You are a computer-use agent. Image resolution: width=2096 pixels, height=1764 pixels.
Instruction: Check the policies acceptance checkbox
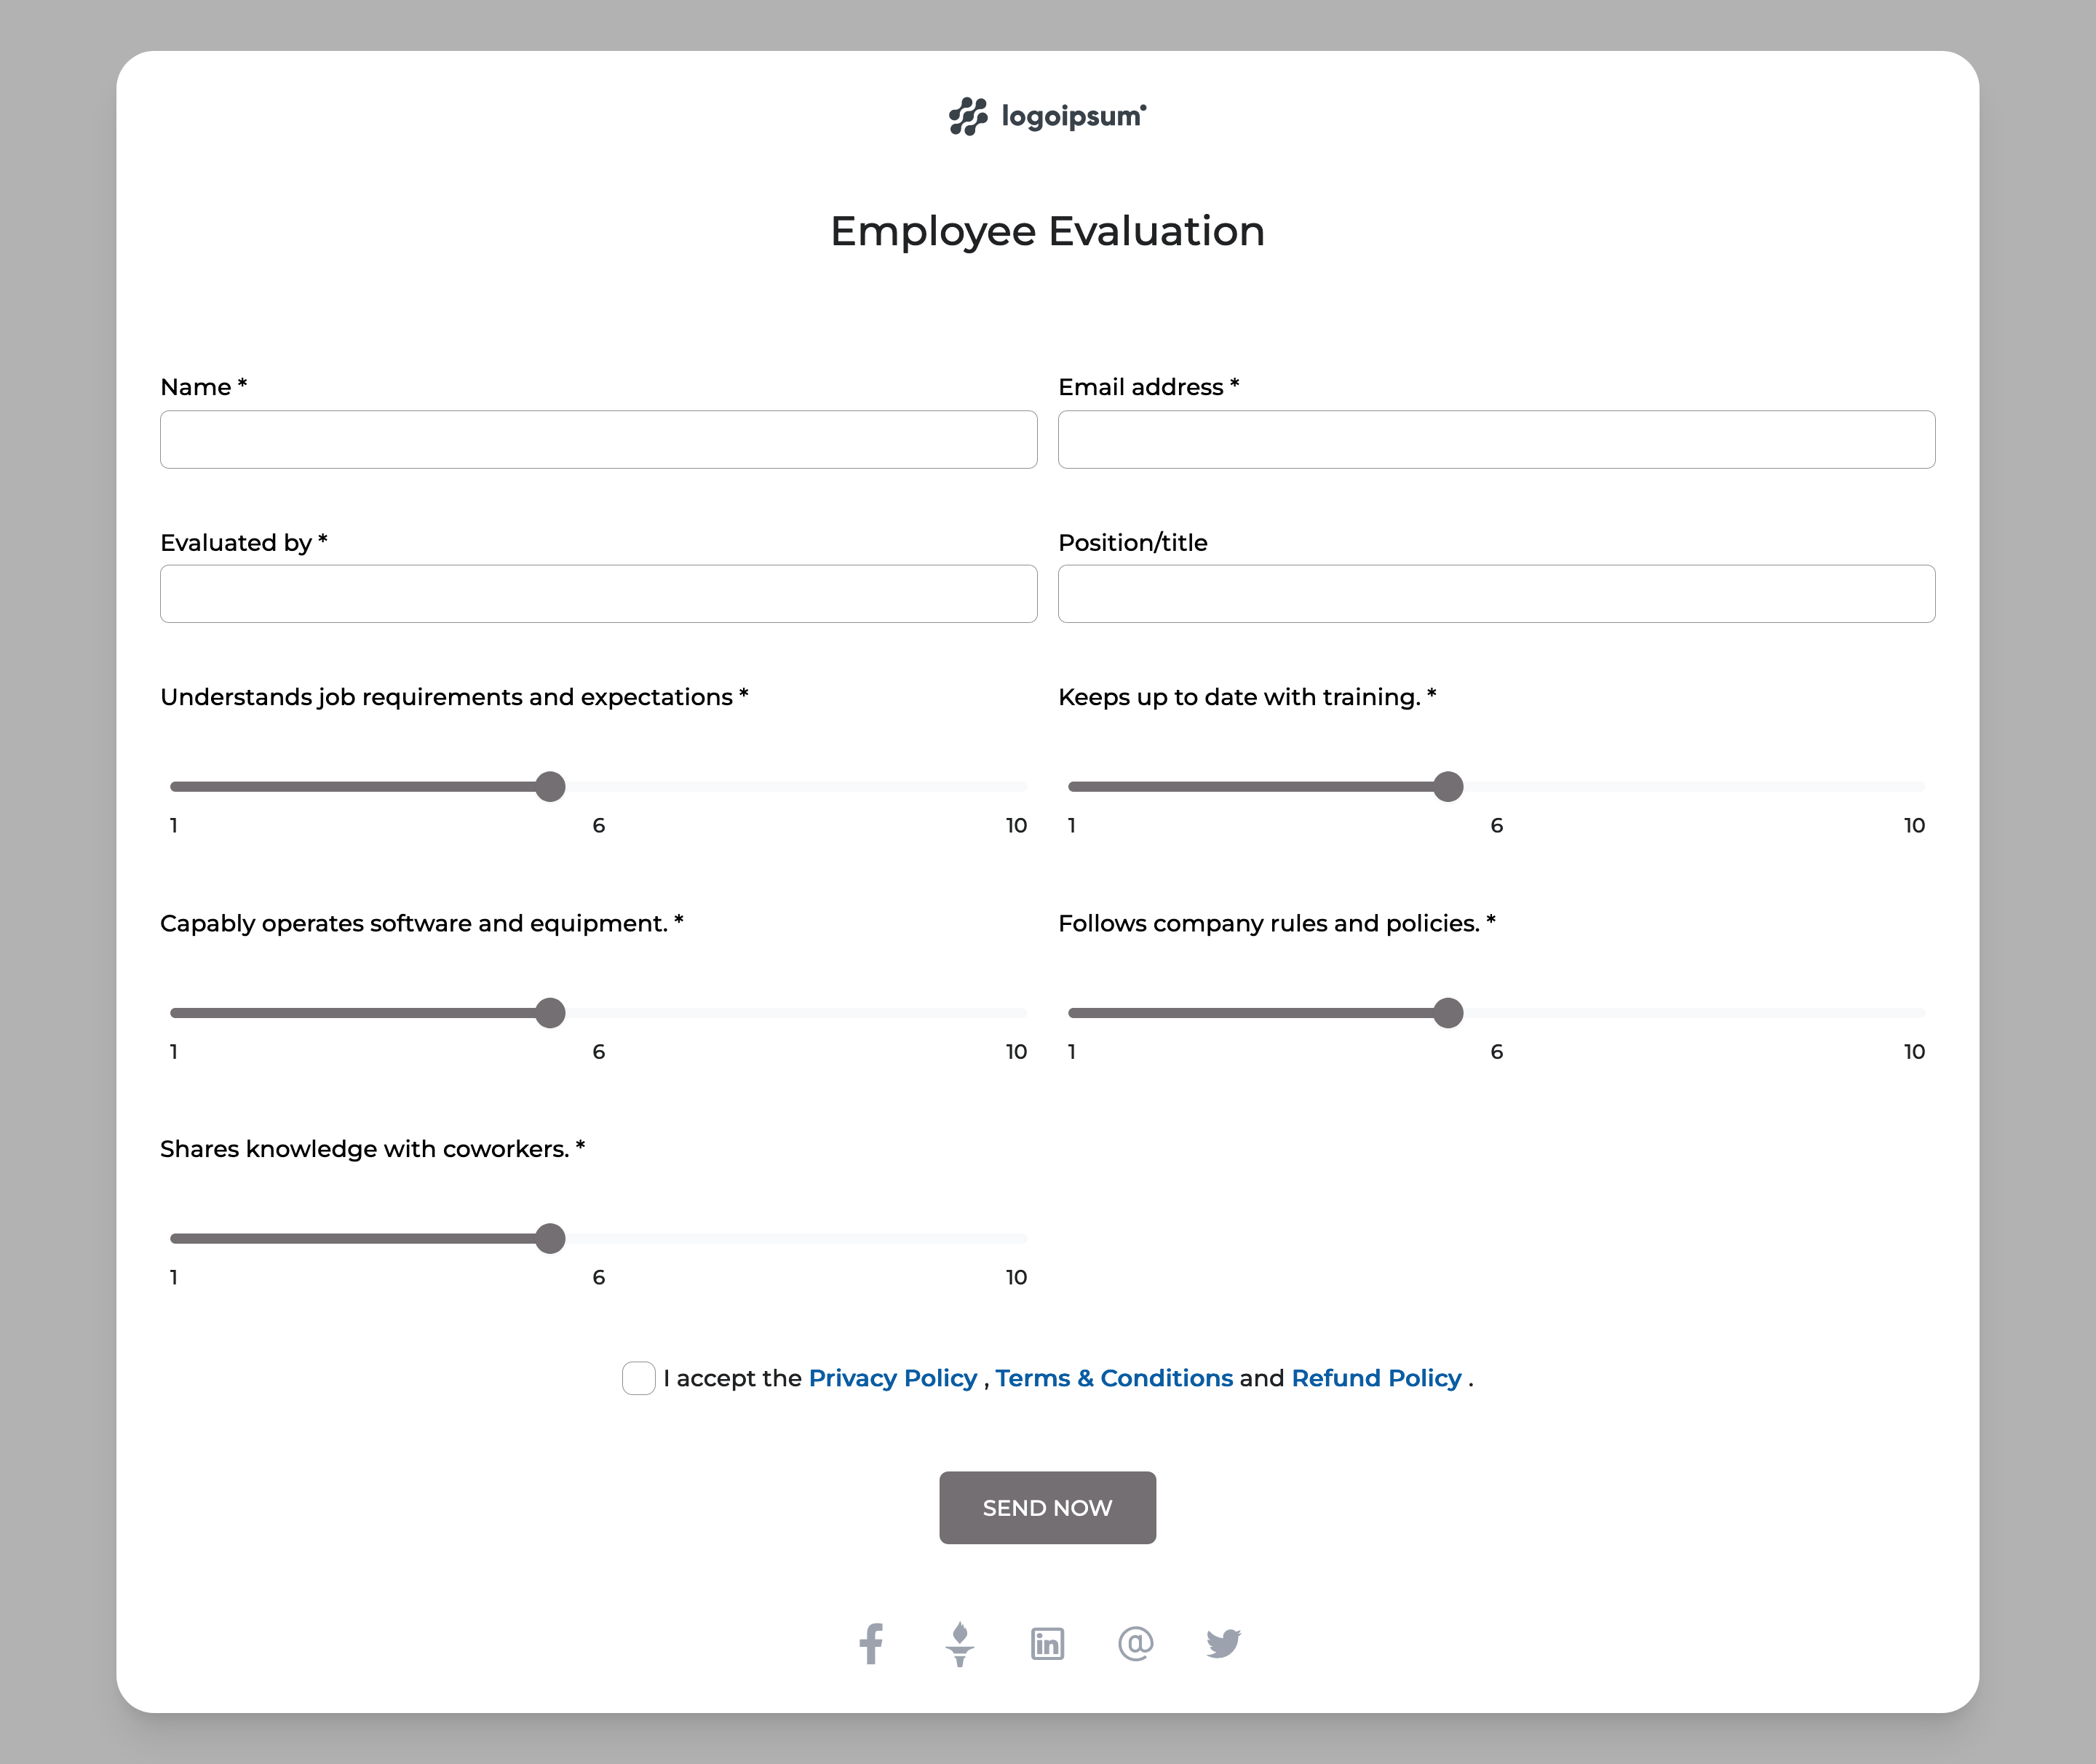pos(638,1378)
